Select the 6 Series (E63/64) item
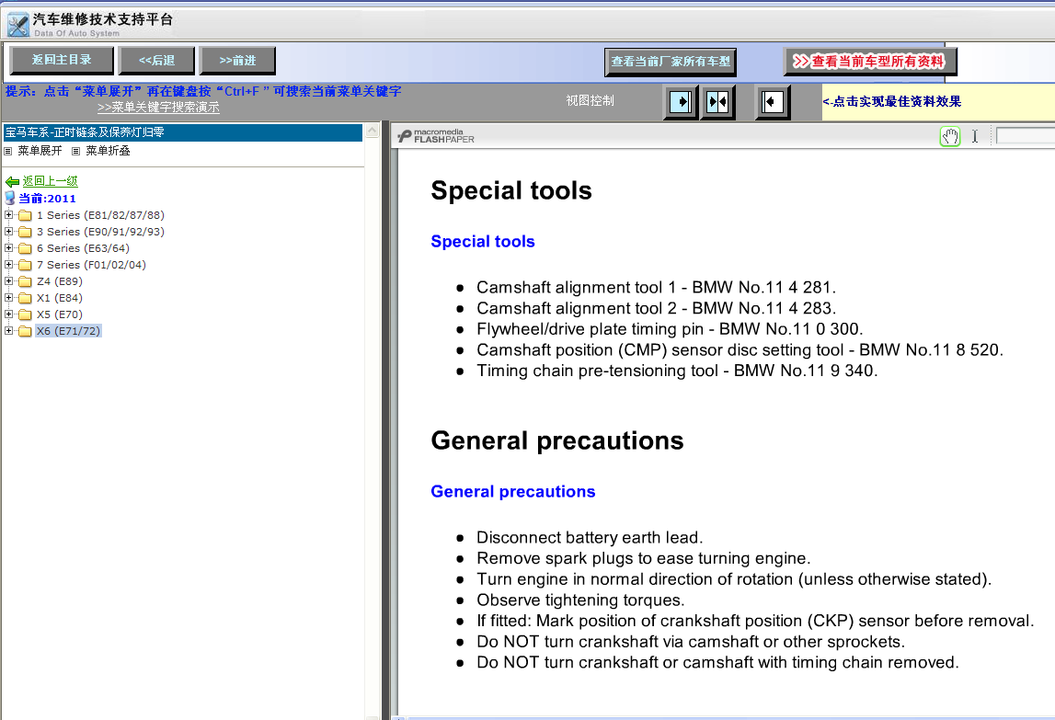Viewport: 1055px width, 720px height. coord(83,248)
